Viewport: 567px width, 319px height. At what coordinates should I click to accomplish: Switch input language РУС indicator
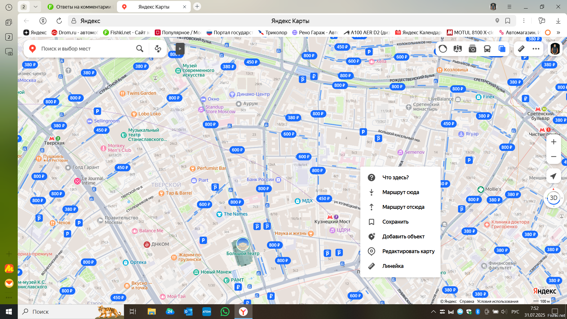coord(515,312)
